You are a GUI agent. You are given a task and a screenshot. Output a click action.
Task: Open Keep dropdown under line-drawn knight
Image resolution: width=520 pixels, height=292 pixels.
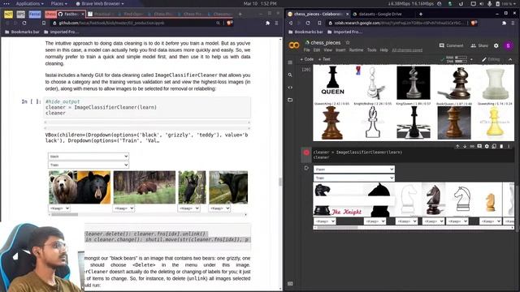coord(457,221)
